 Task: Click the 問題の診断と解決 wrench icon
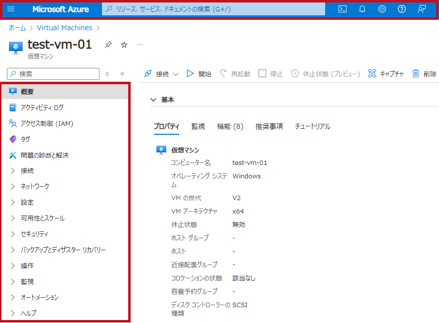12,155
